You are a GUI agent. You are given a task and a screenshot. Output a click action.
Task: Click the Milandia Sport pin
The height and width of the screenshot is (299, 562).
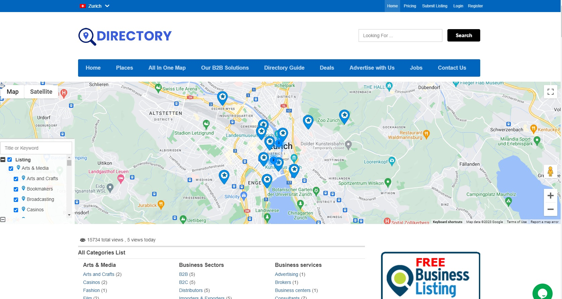[x=537, y=141]
